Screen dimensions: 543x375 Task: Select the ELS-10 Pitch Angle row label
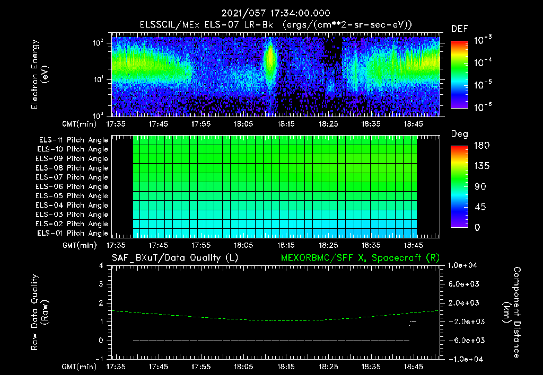click(73, 149)
